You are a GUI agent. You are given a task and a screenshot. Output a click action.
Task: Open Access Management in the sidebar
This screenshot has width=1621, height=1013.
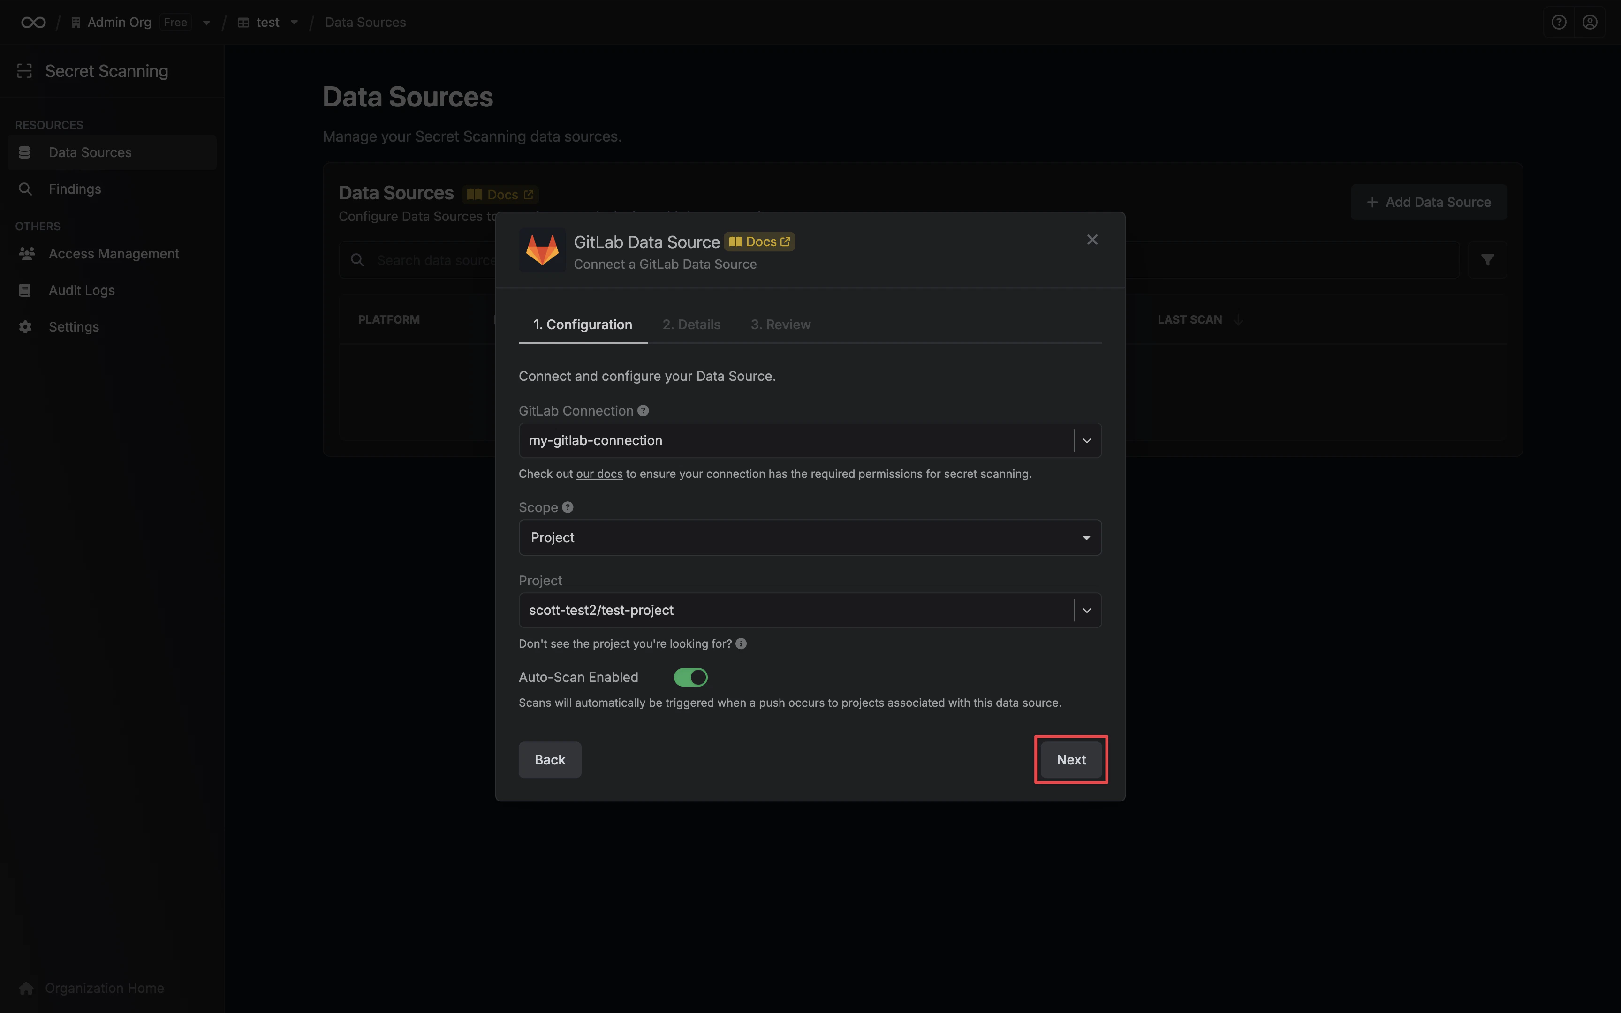pyautogui.click(x=113, y=254)
